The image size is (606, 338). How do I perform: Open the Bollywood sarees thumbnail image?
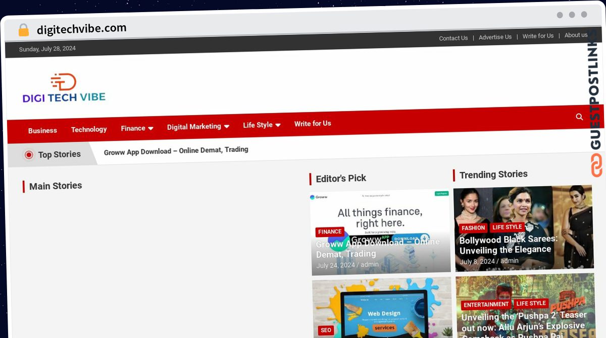click(523, 228)
